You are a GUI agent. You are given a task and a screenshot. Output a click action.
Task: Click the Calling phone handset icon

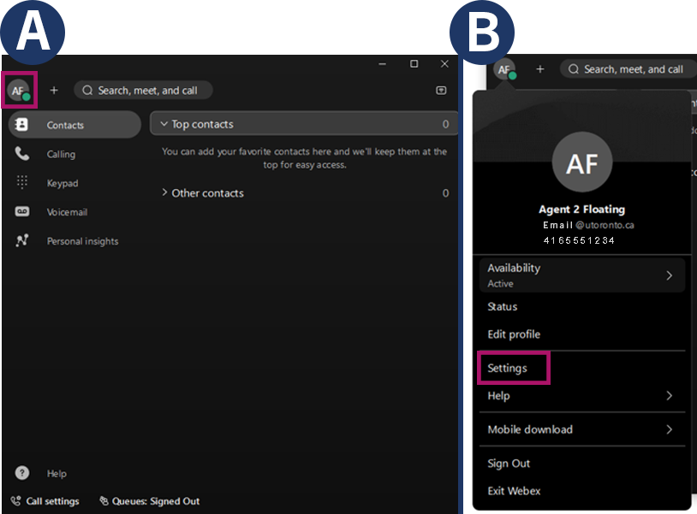click(x=21, y=154)
